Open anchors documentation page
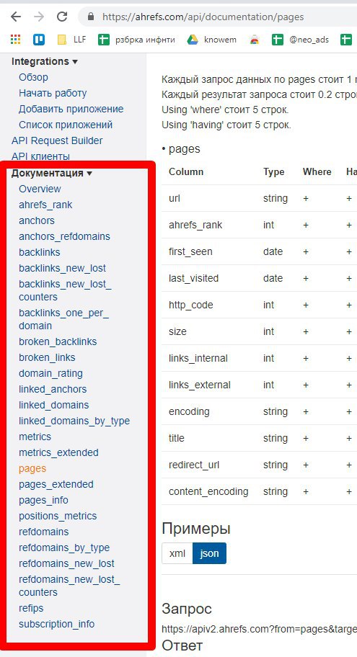The width and height of the screenshot is (357, 657). pos(37,220)
